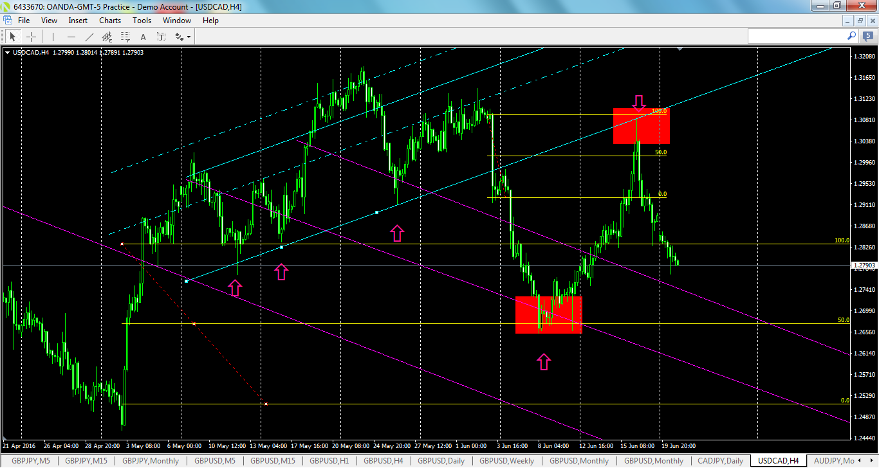Screen dimensions: 879x468
Task: Switch to the GBPUSD,Daily chart tab
Action: tap(441, 461)
